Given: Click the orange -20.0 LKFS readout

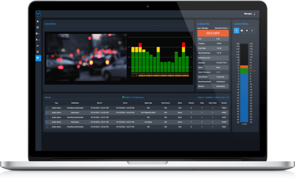Looking at the screenshot, I should (213, 33).
